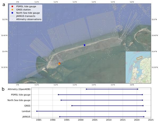Image resolution: width=159 pixels, height=122 pixels.
Task: Click the end point of the Landsat bar
Action: click(145, 111)
